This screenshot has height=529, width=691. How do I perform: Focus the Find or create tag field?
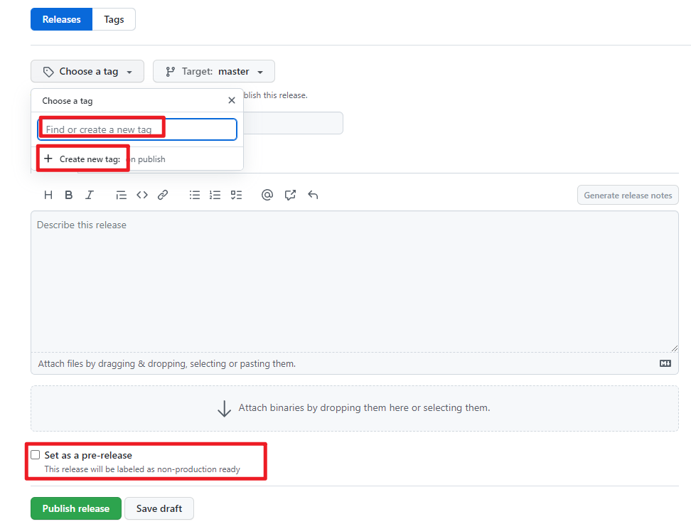[x=136, y=129]
